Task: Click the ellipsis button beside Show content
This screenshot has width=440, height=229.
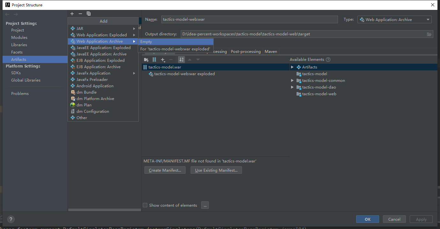Action: 205,205
